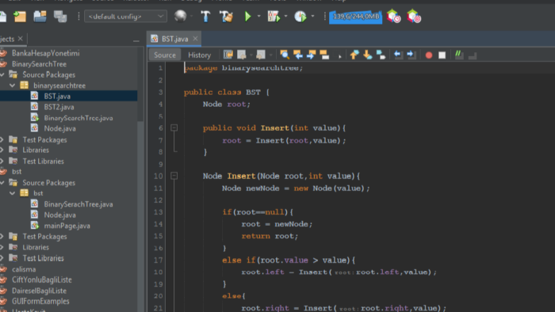The image size is (555, 312).
Task: Toggle comment icon in editor toolbar
Action: tap(459, 55)
